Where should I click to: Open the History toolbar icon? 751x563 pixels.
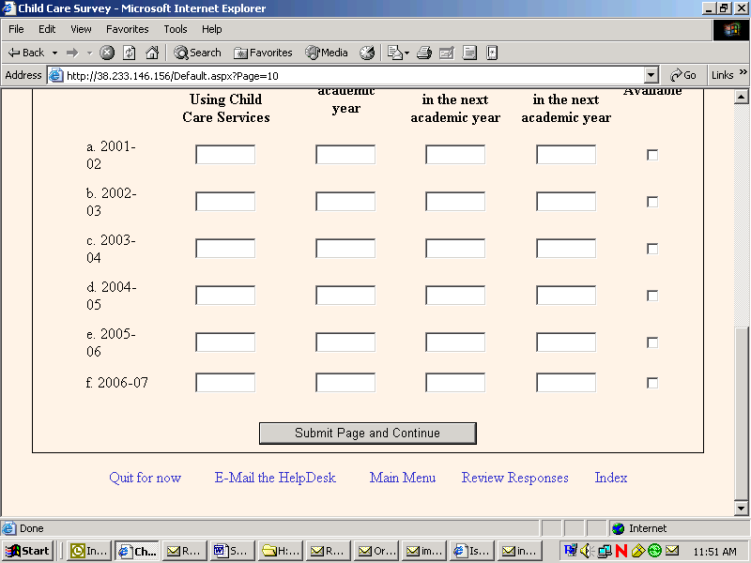tap(367, 53)
